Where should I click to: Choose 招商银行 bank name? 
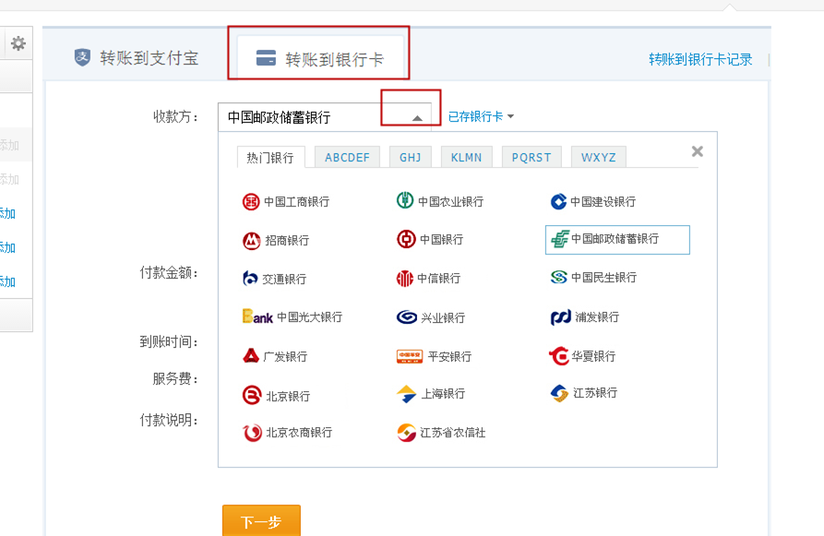287,241
